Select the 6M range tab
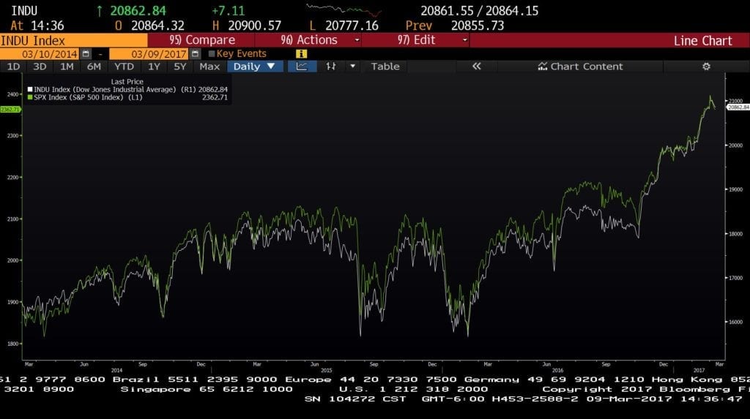 [x=94, y=67]
